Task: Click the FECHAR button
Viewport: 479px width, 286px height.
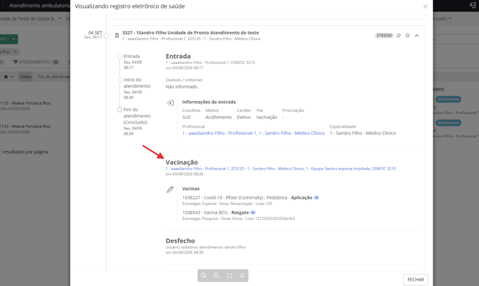Action: (x=415, y=280)
